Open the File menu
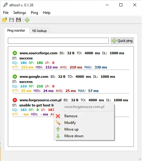This screenshot has width=142, height=161. coord(6,13)
